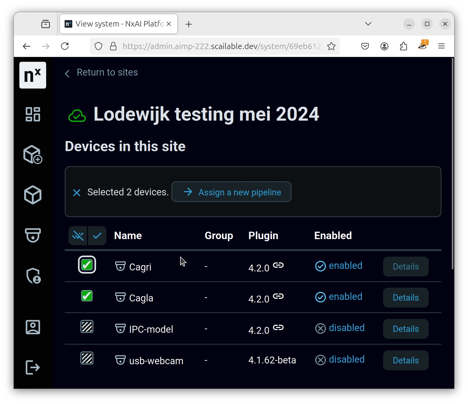The image size is (468, 404).
Task: Click the Nx logo home icon
Action: tap(33, 75)
